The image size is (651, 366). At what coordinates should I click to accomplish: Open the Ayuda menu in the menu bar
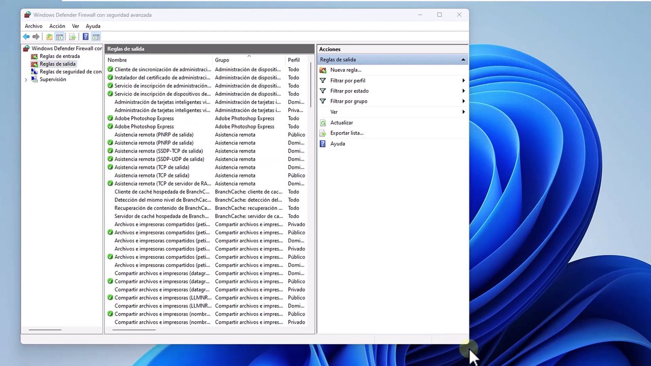(93, 26)
